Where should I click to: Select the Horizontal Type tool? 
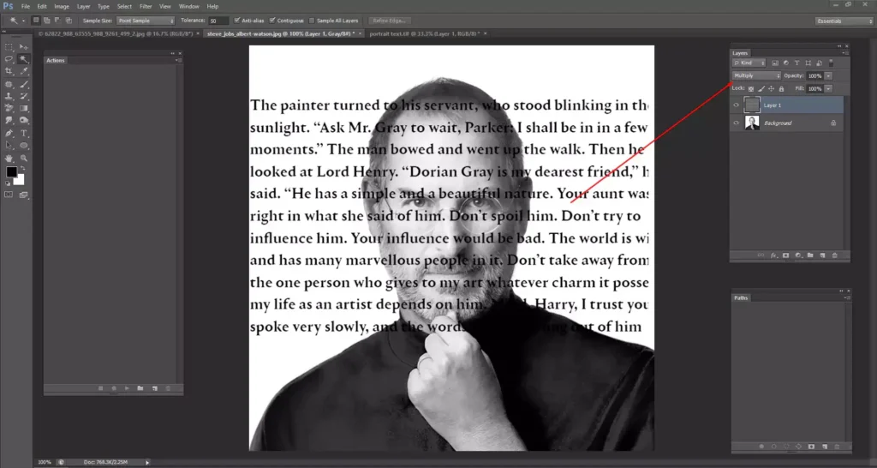click(x=24, y=133)
